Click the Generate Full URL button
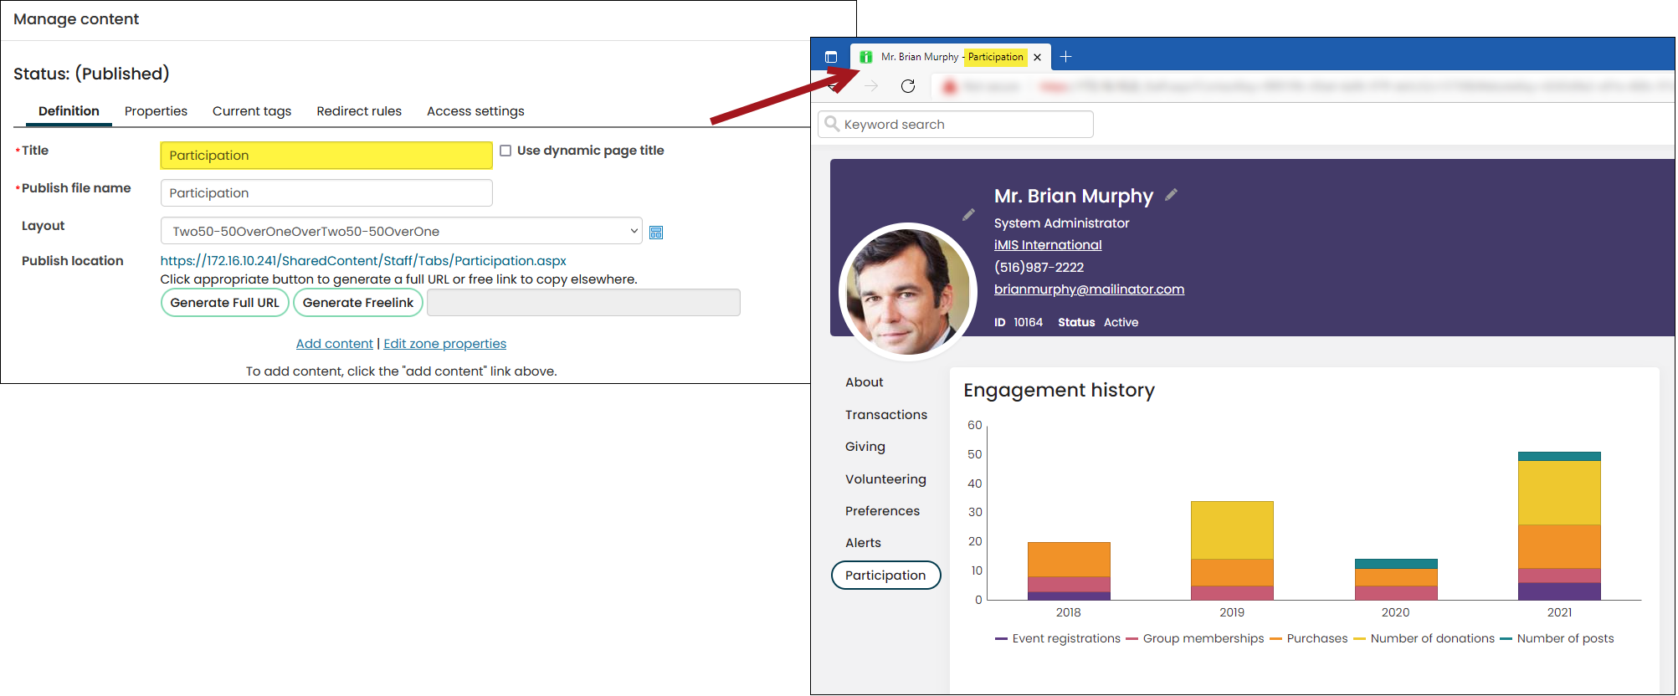 225,303
